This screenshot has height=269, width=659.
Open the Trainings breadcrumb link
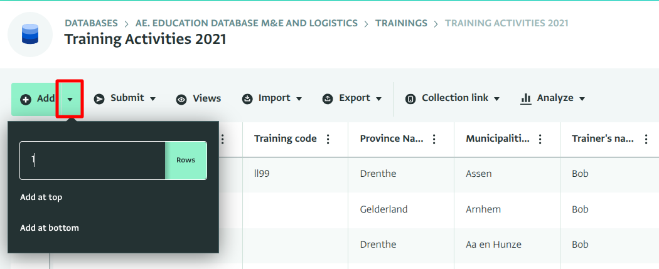[401, 23]
